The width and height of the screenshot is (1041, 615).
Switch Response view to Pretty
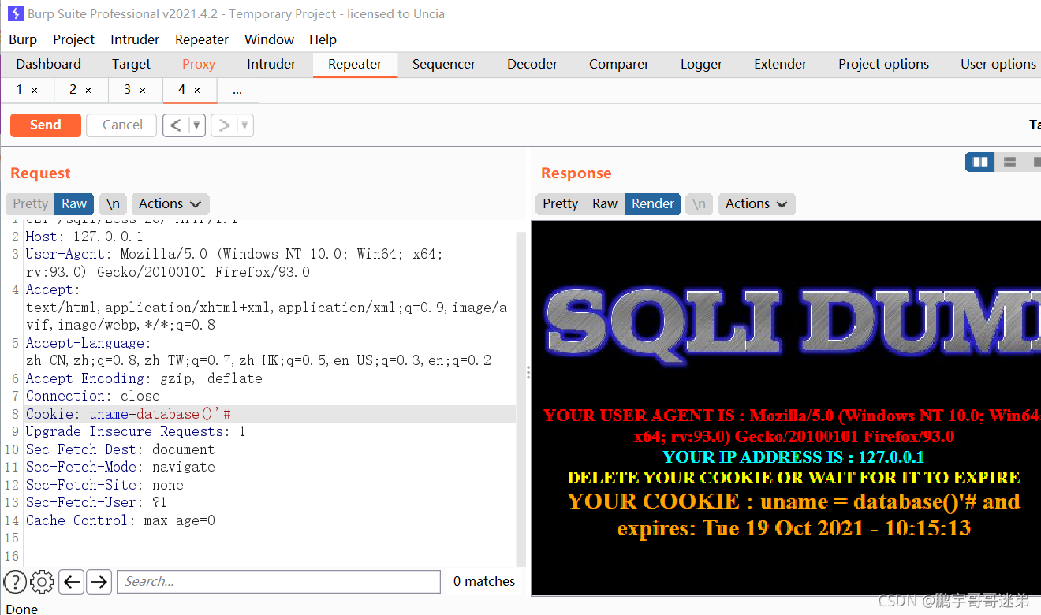(x=560, y=203)
